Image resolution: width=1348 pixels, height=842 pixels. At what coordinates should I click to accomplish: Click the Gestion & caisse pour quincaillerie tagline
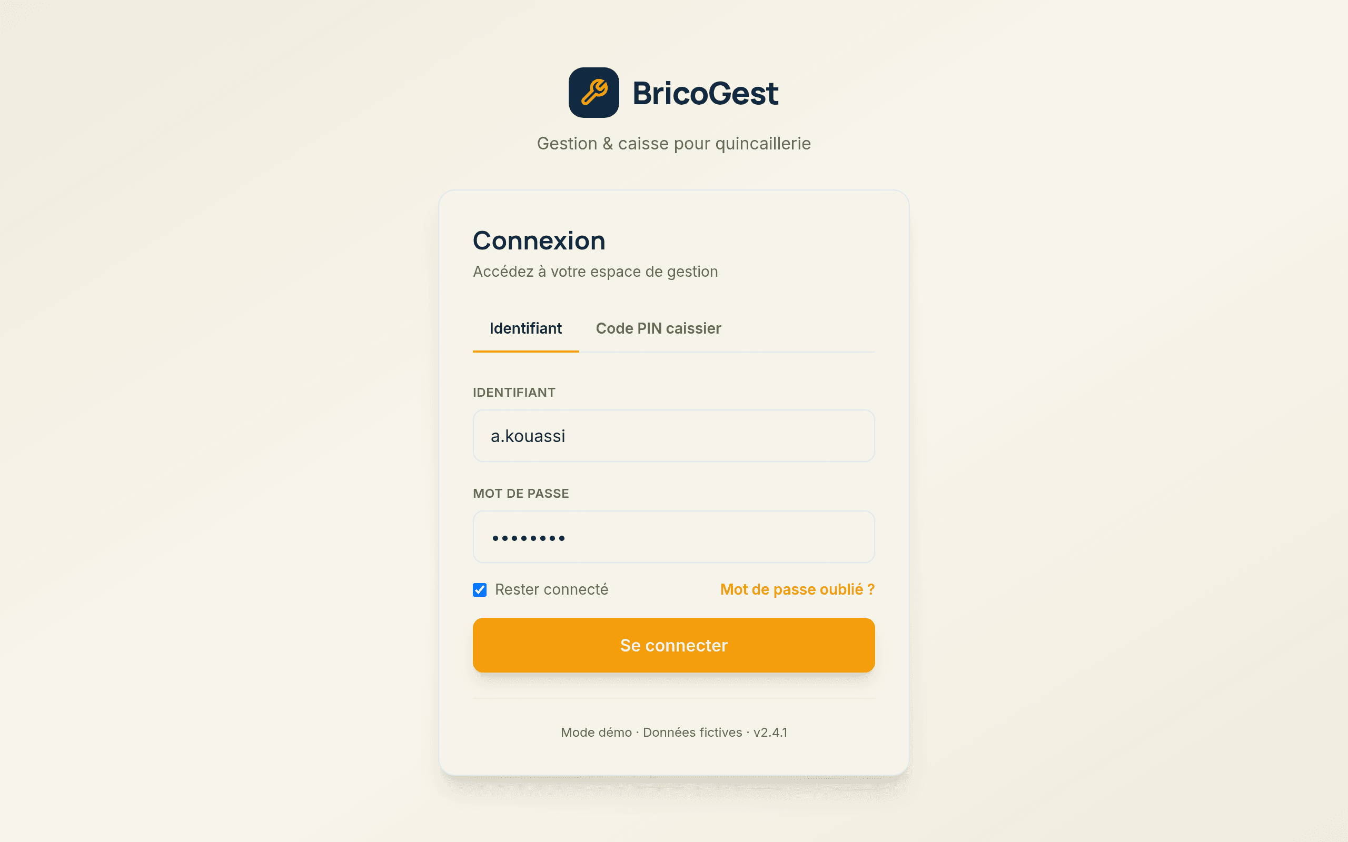673,144
